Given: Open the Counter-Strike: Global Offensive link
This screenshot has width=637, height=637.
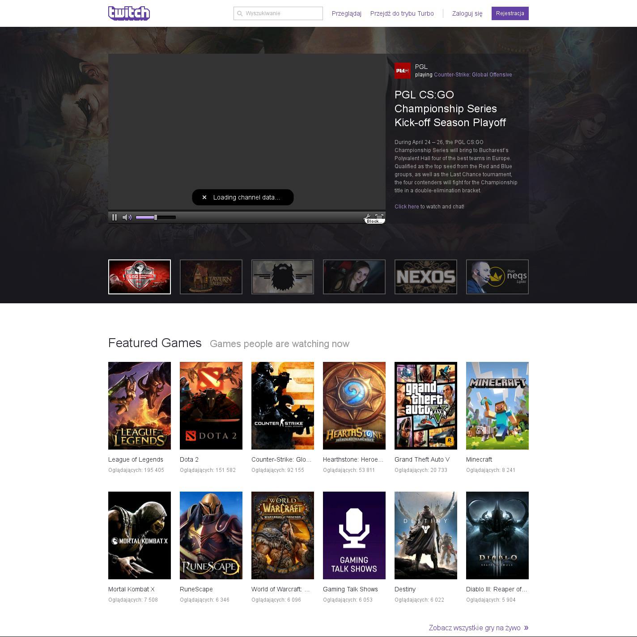Looking at the screenshot, I should pos(473,75).
